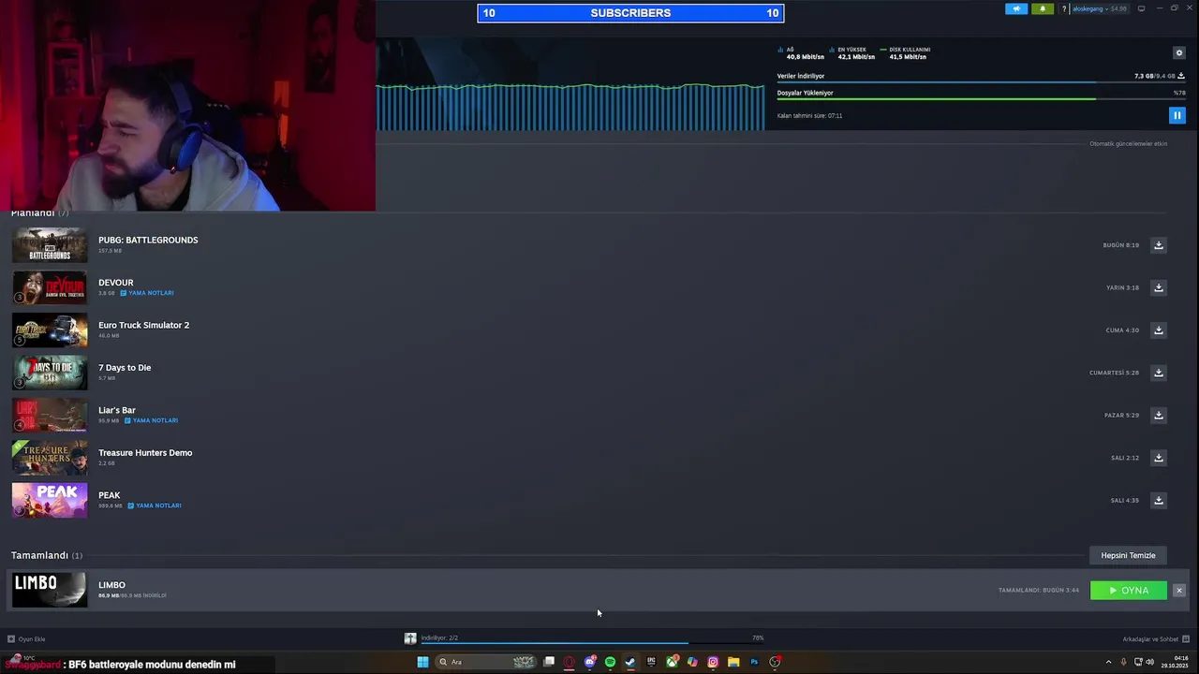1199x674 pixels.
Task: Open Epic Games Launcher from taskbar
Action: pos(651,662)
